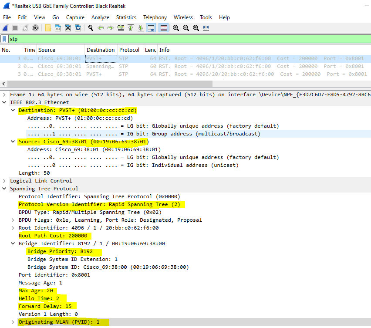Expand the Originating VLAN (PVID) field
Screen dimensions: 371x328
pyautogui.click(x=13, y=322)
